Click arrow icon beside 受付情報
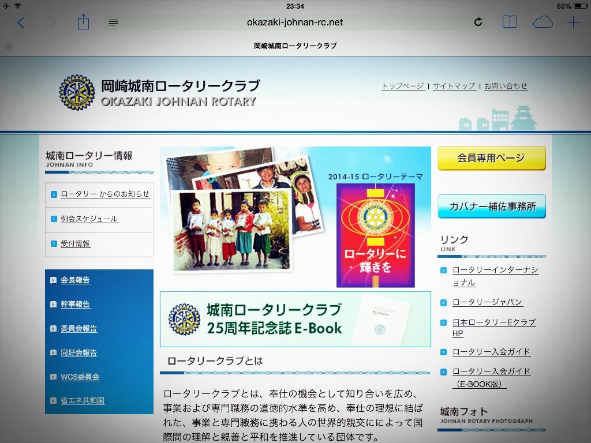The width and height of the screenshot is (591, 443). click(x=54, y=244)
